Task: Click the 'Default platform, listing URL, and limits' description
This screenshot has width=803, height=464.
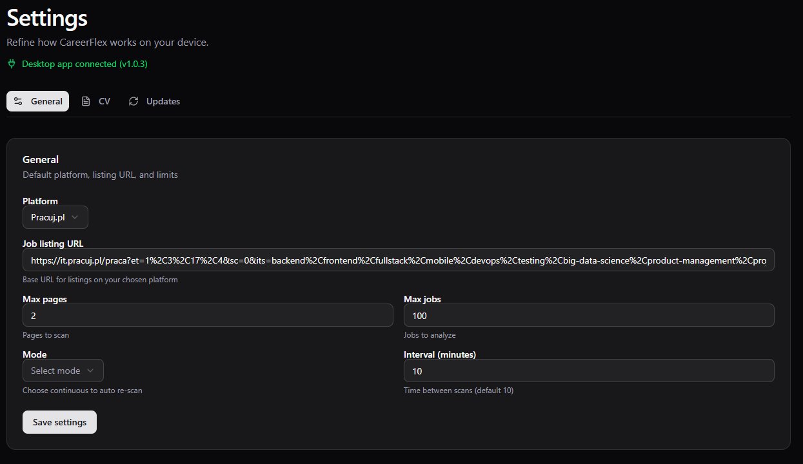Action: pyautogui.click(x=100, y=175)
